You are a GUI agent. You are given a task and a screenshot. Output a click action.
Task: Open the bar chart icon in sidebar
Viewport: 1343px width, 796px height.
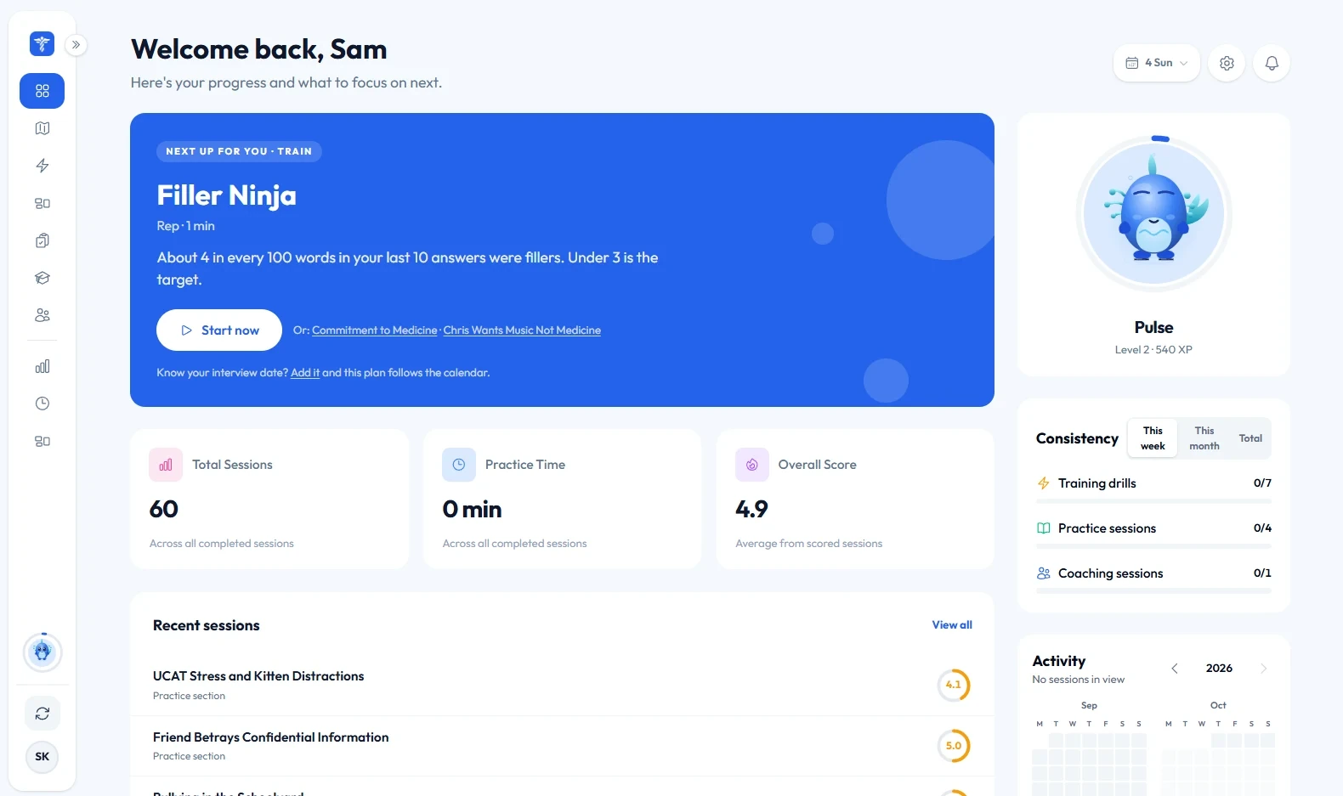click(42, 366)
